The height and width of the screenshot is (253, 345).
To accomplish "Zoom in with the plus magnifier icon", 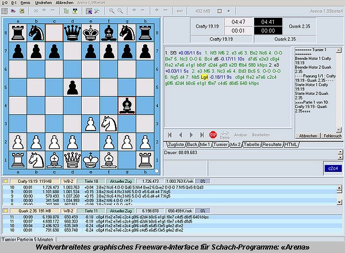I will click(x=112, y=11).
